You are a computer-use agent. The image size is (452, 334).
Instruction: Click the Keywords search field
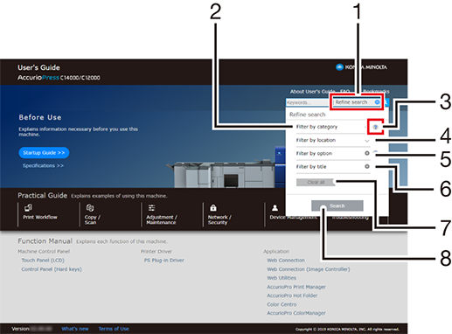click(x=309, y=102)
